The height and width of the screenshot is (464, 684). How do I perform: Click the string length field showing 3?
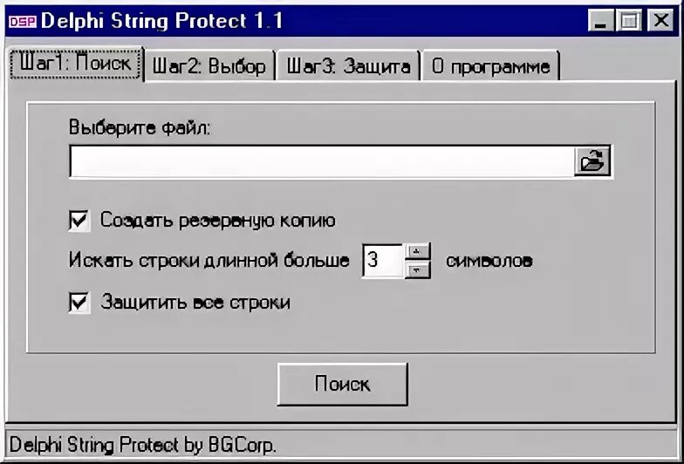pyautogui.click(x=382, y=260)
